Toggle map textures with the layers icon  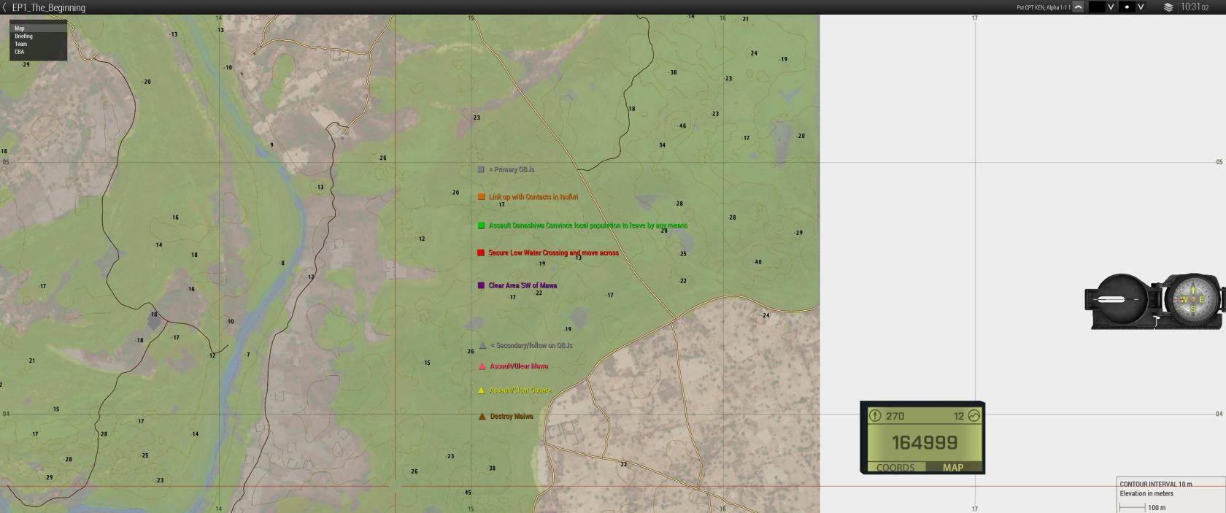click(x=1168, y=7)
